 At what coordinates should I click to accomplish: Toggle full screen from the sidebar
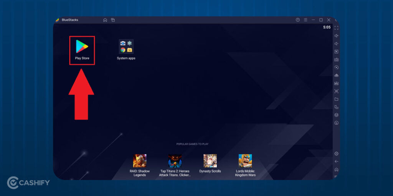[x=336, y=28]
